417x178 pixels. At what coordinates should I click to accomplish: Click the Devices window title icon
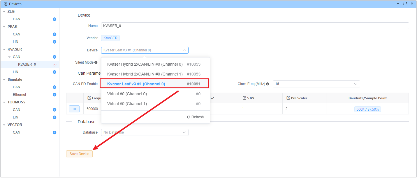(x=5, y=4)
